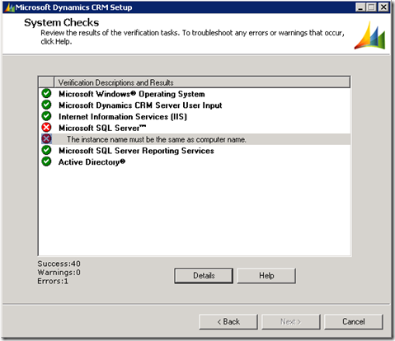Go Back to the previous setup page
The width and height of the screenshot is (395, 341).
tap(228, 322)
